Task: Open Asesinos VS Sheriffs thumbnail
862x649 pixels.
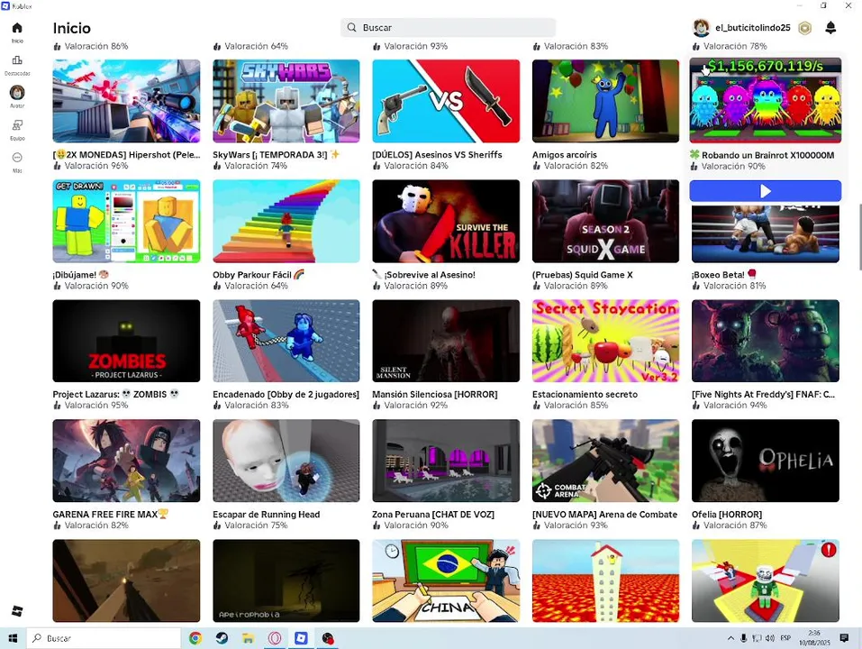Action: click(446, 101)
